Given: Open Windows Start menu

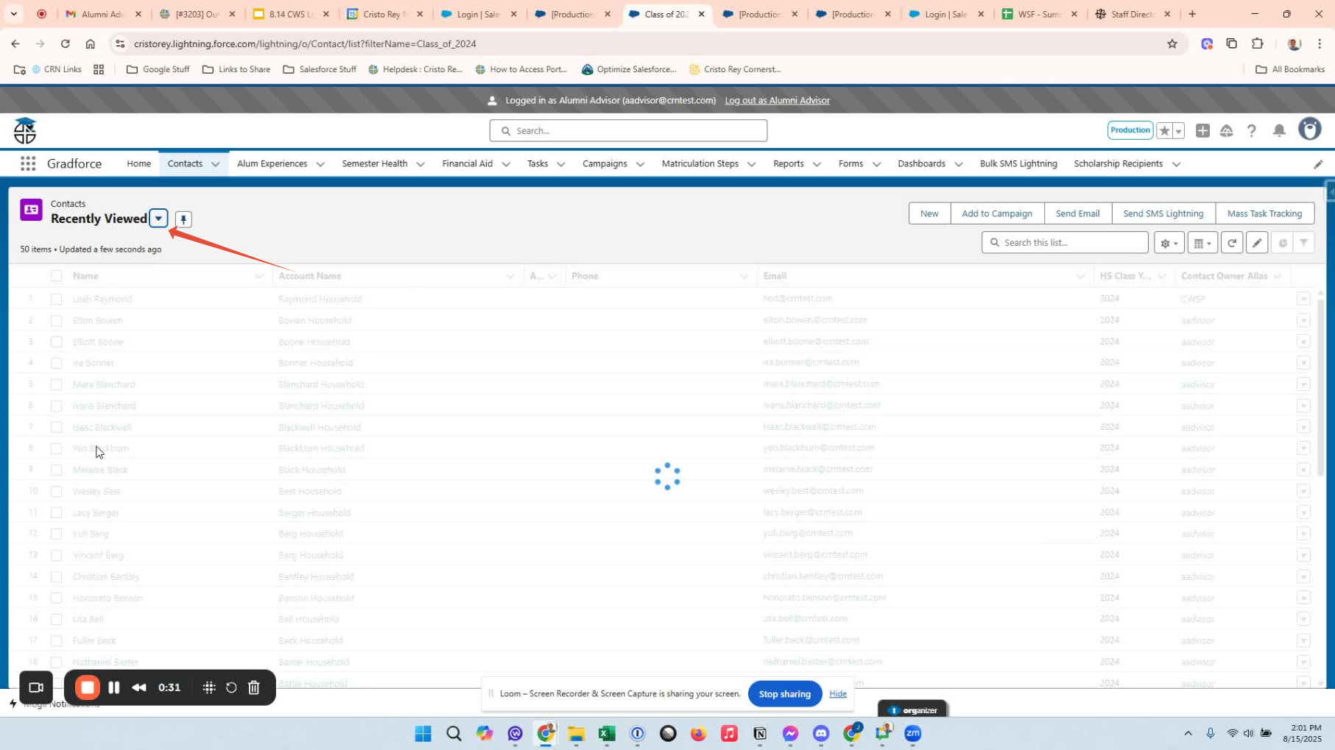Looking at the screenshot, I should click(423, 733).
